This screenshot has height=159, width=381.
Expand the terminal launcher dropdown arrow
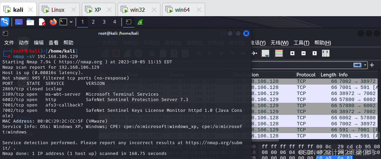click(x=71, y=22)
